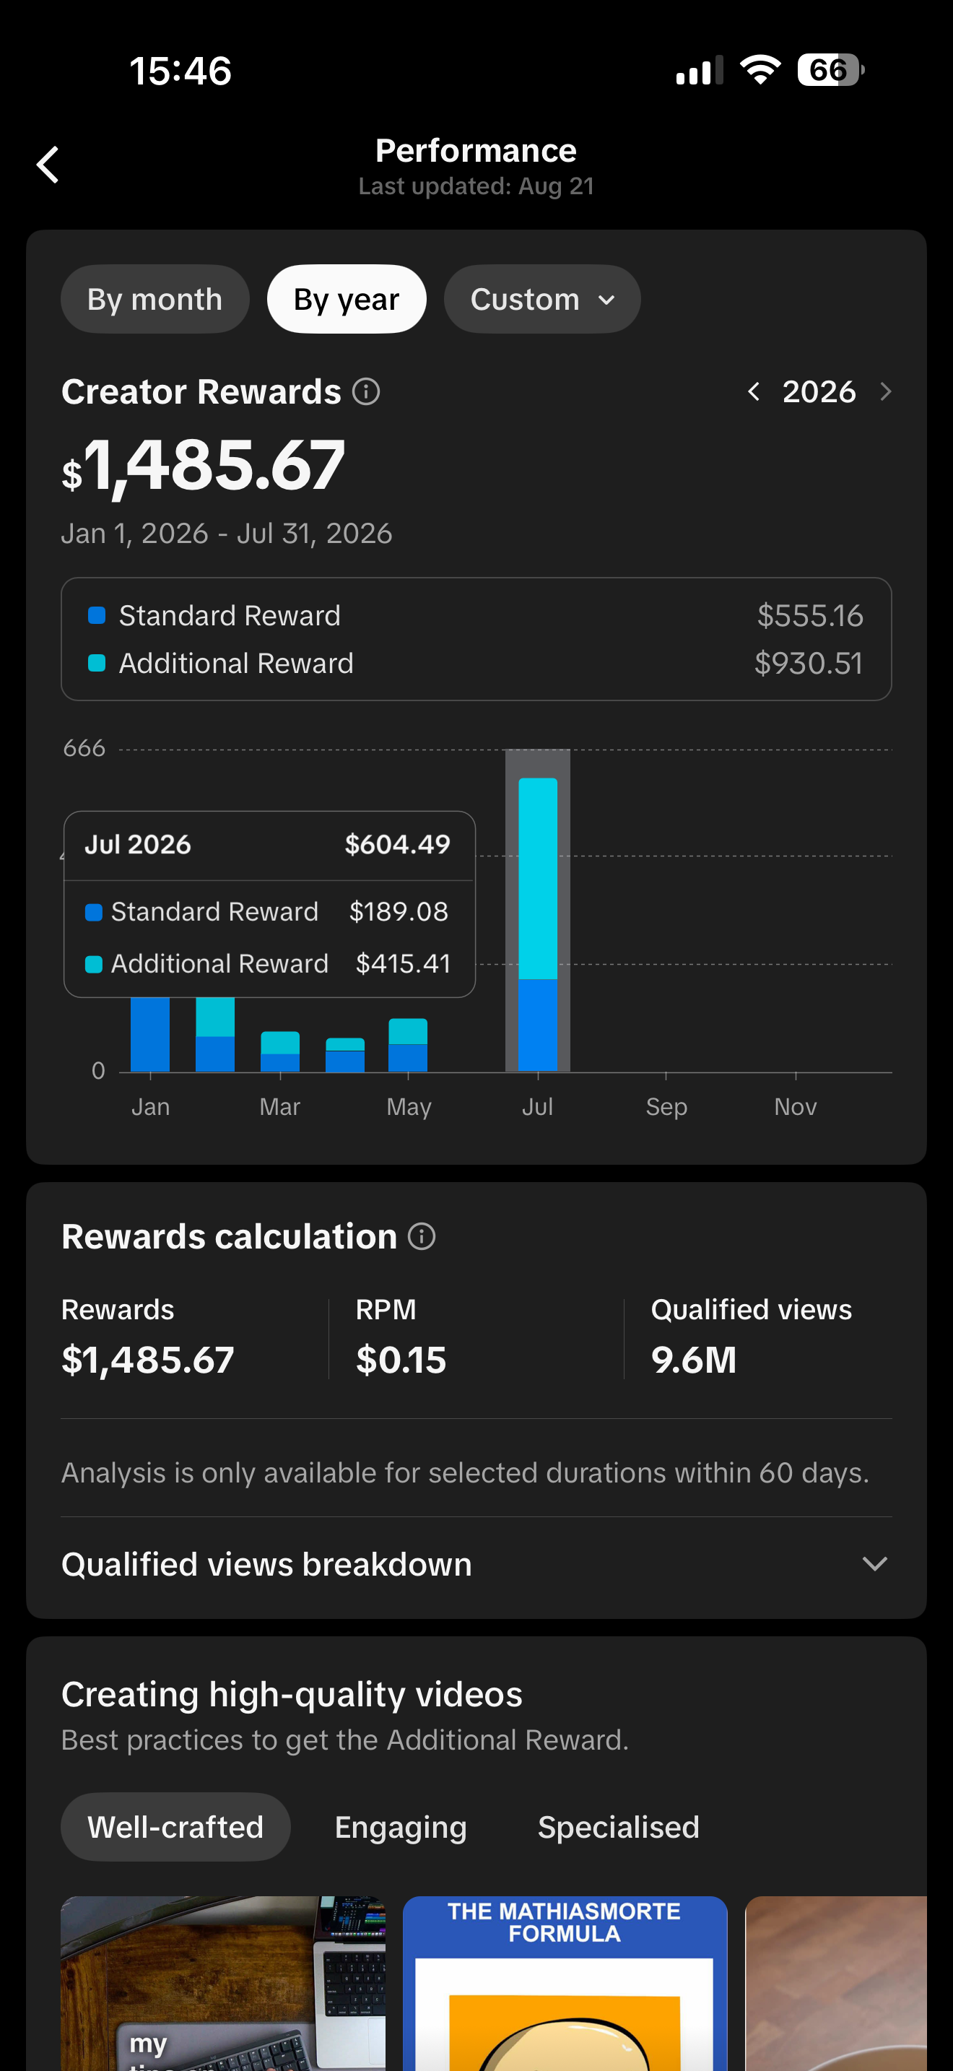This screenshot has width=953, height=2071.
Task: Tap the July bar in chart
Action: point(538,924)
